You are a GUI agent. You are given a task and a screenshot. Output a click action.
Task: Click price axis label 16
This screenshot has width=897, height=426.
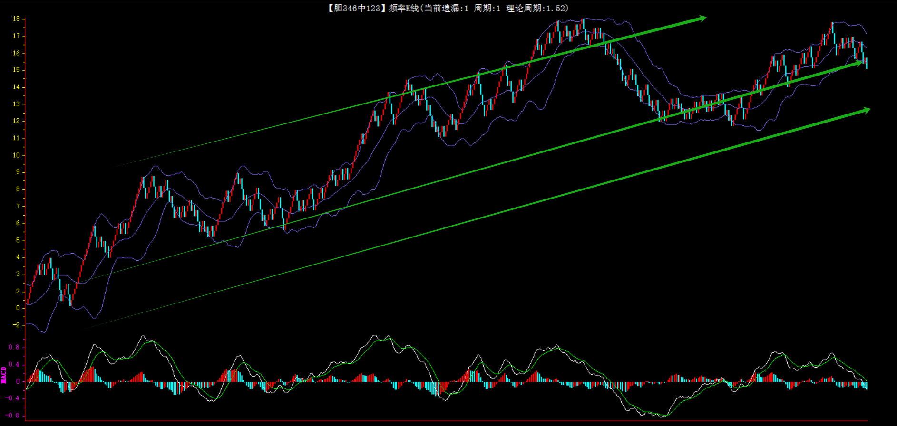click(x=17, y=53)
